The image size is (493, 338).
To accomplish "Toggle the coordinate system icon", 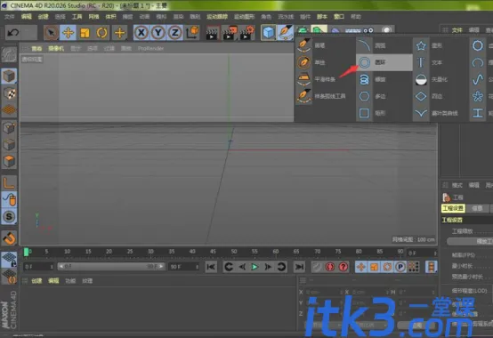I will point(192,32).
